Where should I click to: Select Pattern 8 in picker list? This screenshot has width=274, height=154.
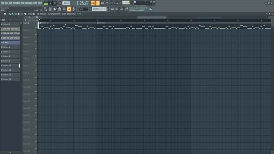coord(10,56)
